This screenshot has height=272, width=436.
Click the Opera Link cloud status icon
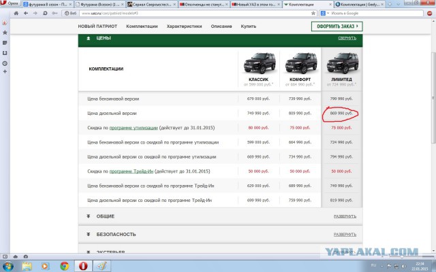[x=15, y=257]
